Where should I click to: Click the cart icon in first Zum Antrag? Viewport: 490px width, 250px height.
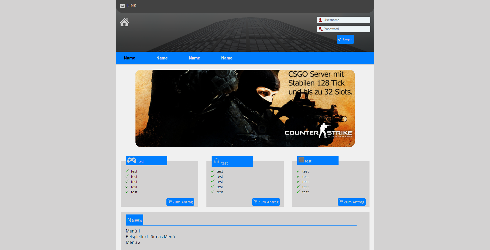tap(170, 202)
